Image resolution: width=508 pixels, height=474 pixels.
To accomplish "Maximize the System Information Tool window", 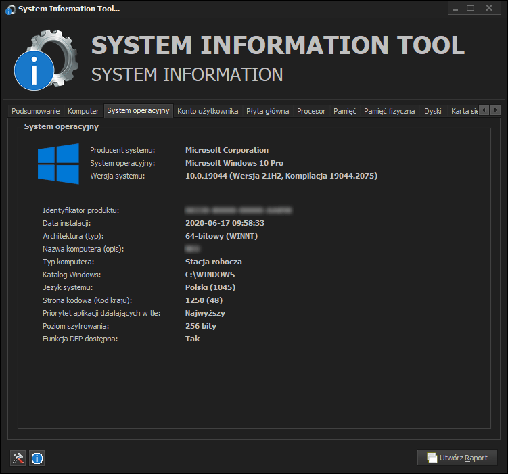I will click(470, 8).
